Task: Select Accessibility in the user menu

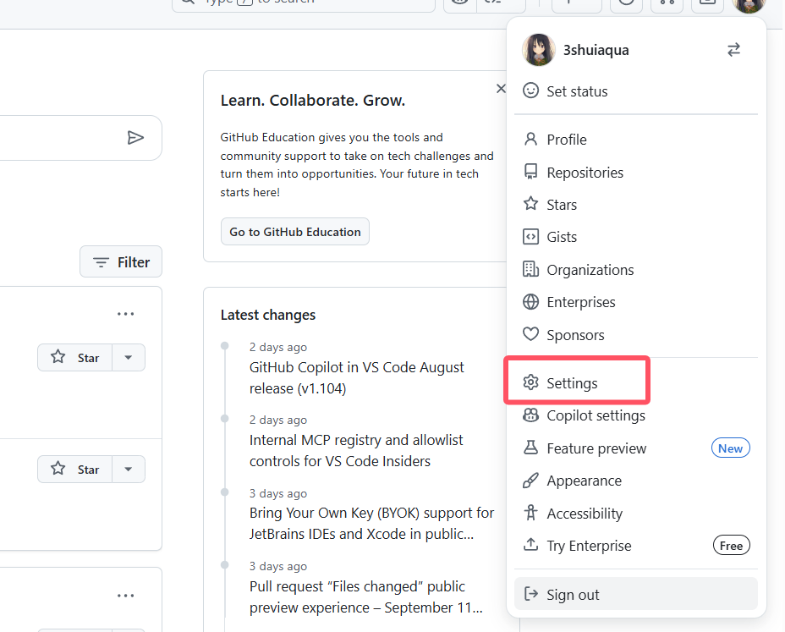Action: [584, 514]
